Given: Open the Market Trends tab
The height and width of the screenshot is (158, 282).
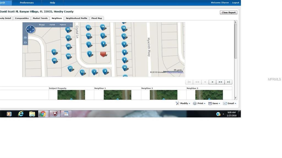Looking at the screenshot, I should (40, 18).
